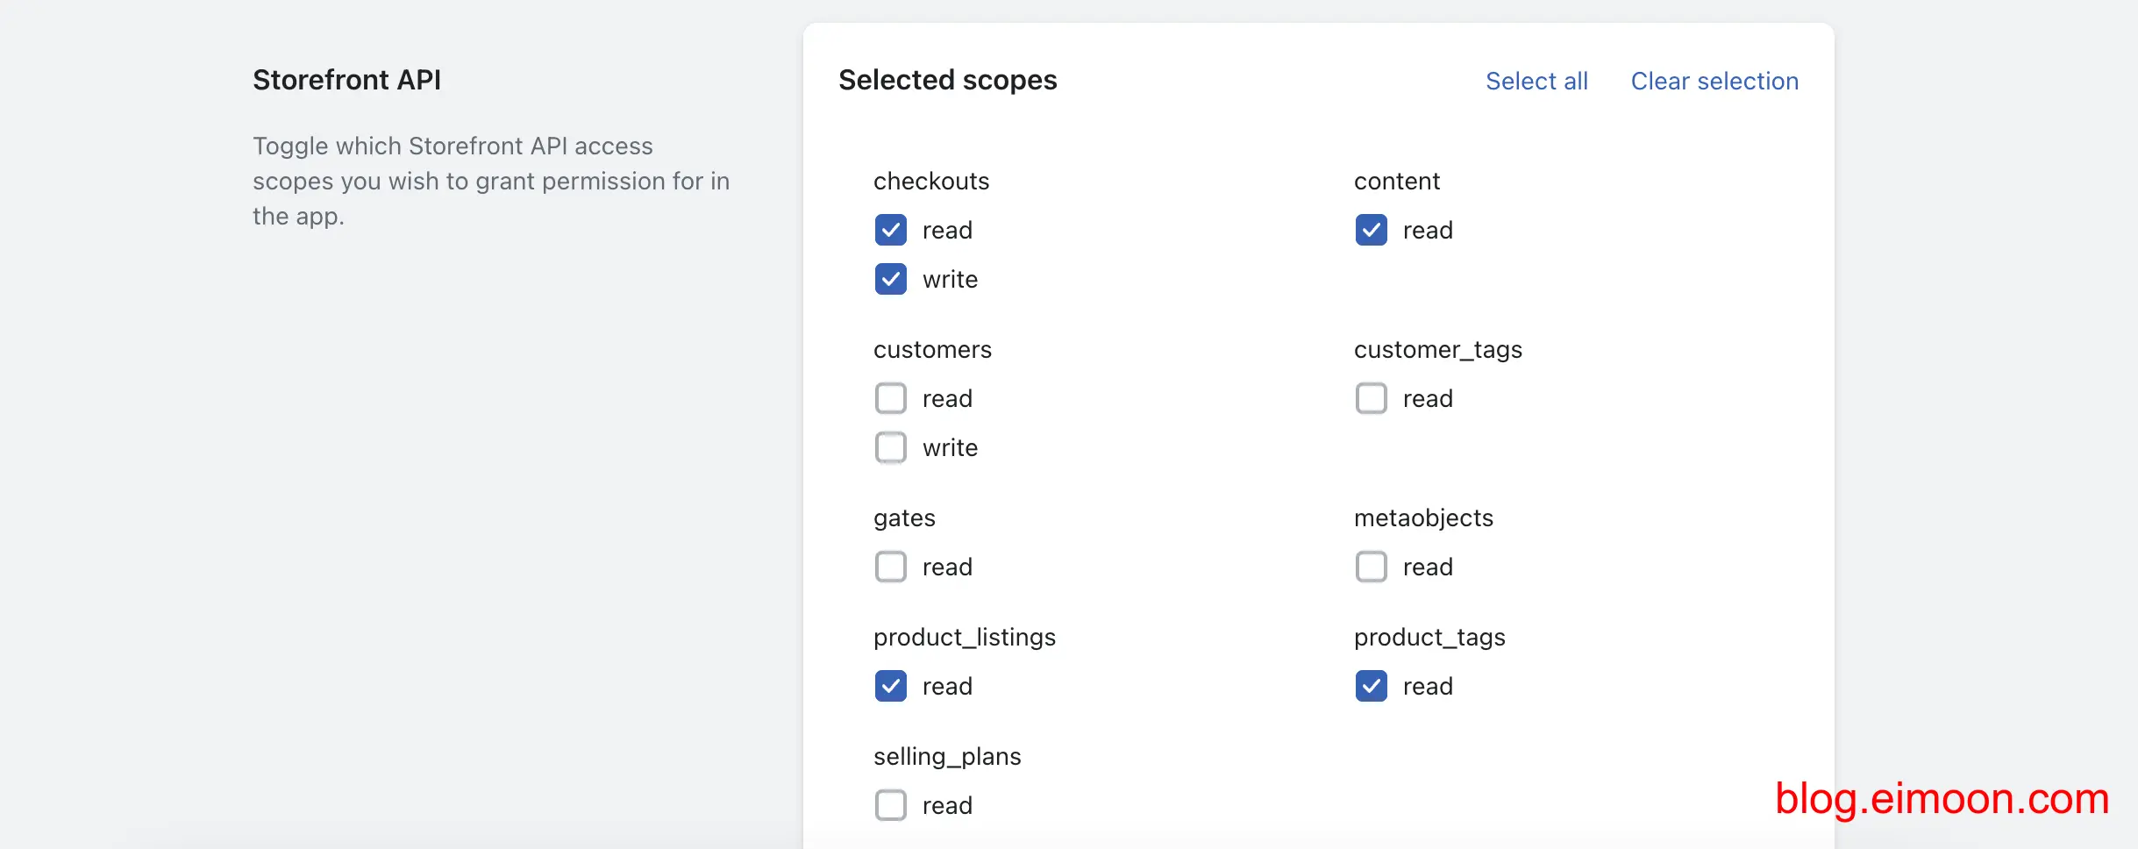Tick the gates read checkbox
The width and height of the screenshot is (2138, 849).
tap(890, 567)
